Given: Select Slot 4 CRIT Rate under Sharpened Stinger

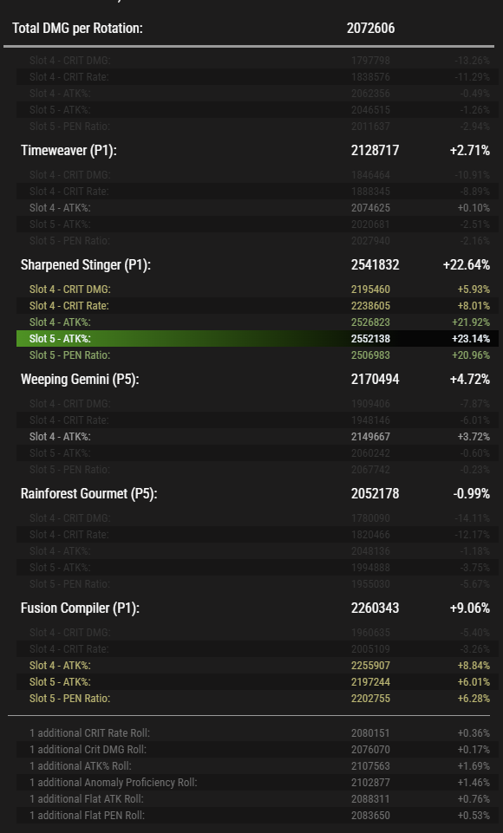Looking at the screenshot, I should tap(258, 305).
